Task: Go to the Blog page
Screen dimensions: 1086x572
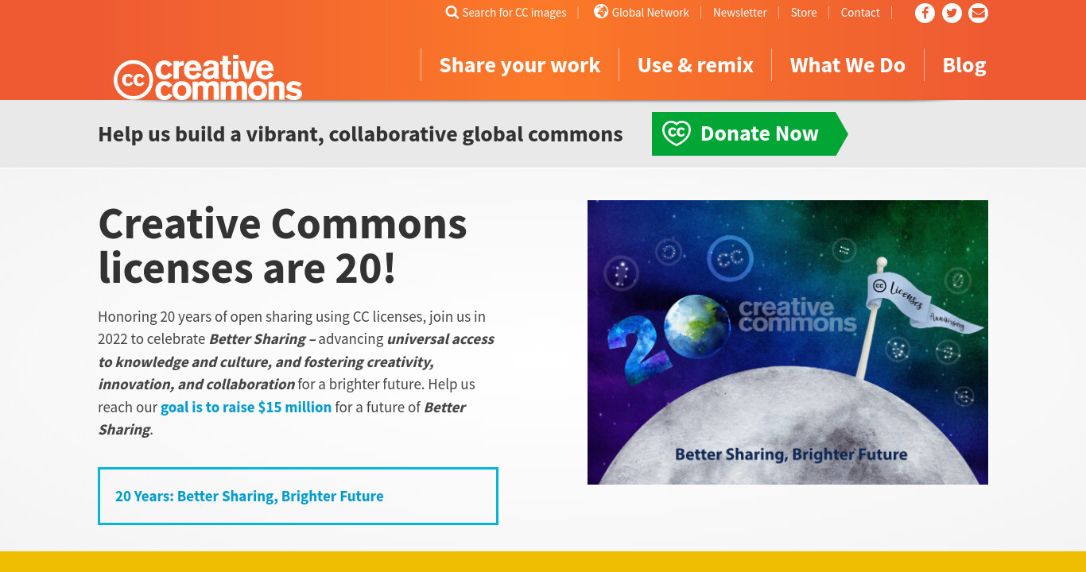Action: (x=964, y=65)
